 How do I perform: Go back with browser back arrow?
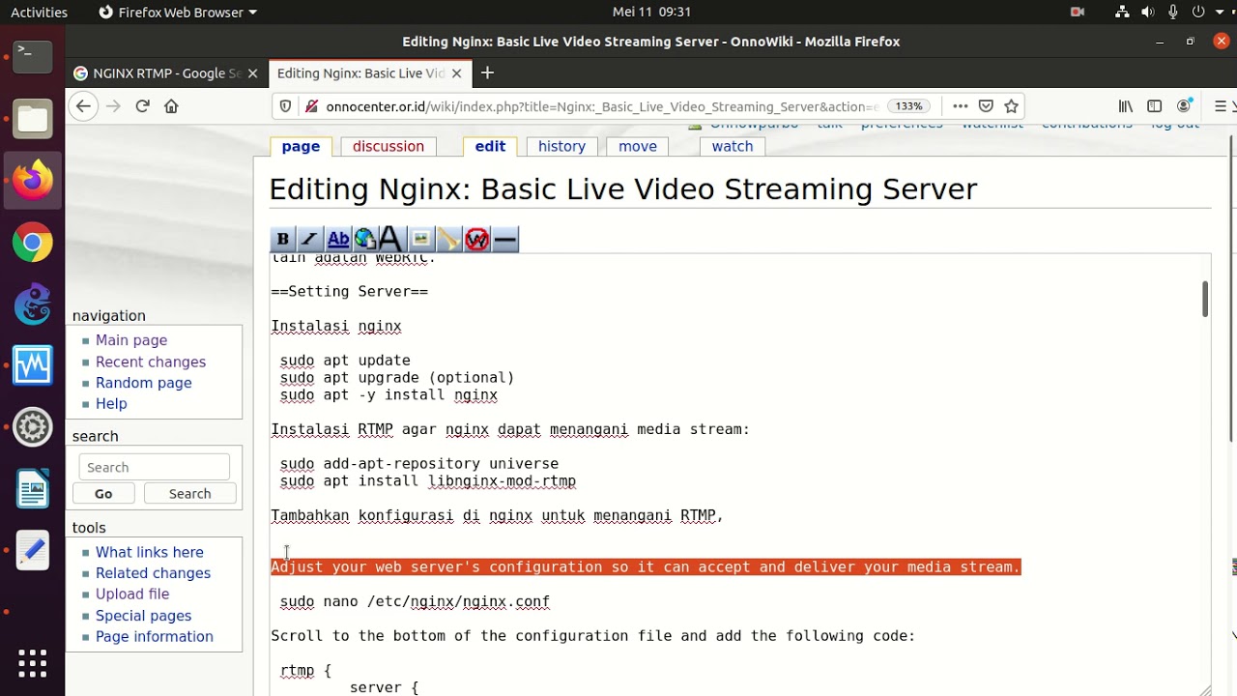83,106
